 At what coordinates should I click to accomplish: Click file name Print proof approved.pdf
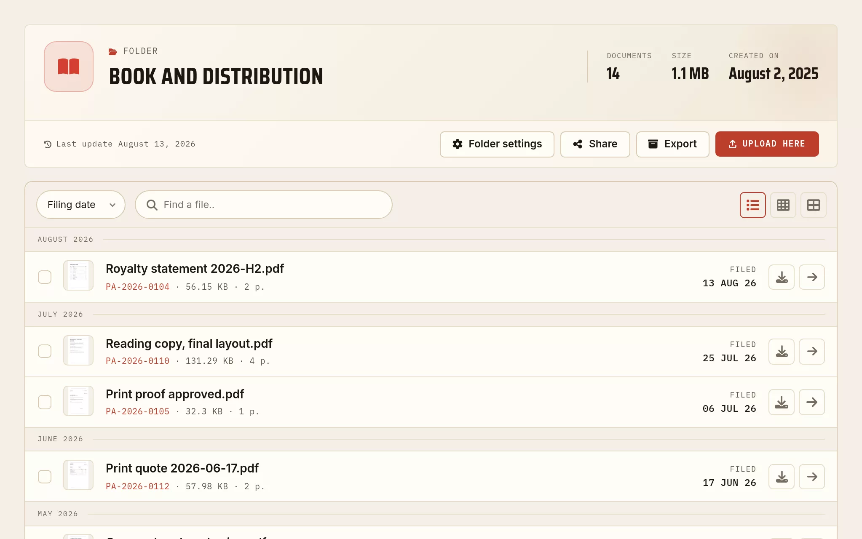(175, 394)
